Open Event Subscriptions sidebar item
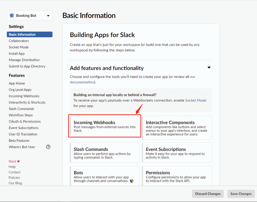257x202 pixels. click(23, 128)
